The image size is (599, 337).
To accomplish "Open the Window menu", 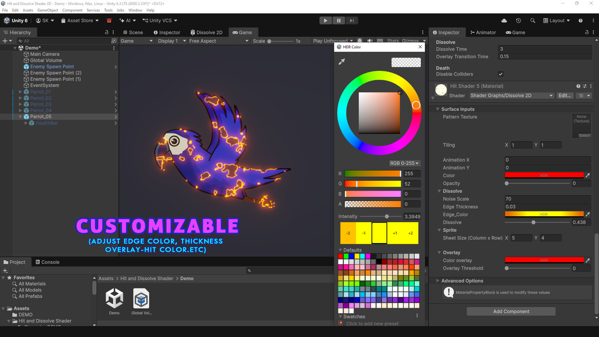I will coord(135,10).
